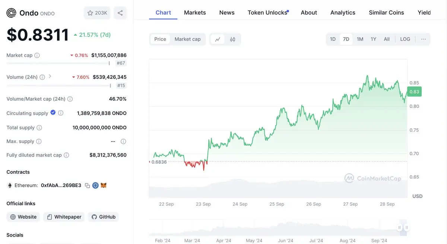Set chart range to 1D
The width and height of the screenshot is (447, 244).
pyautogui.click(x=333, y=39)
